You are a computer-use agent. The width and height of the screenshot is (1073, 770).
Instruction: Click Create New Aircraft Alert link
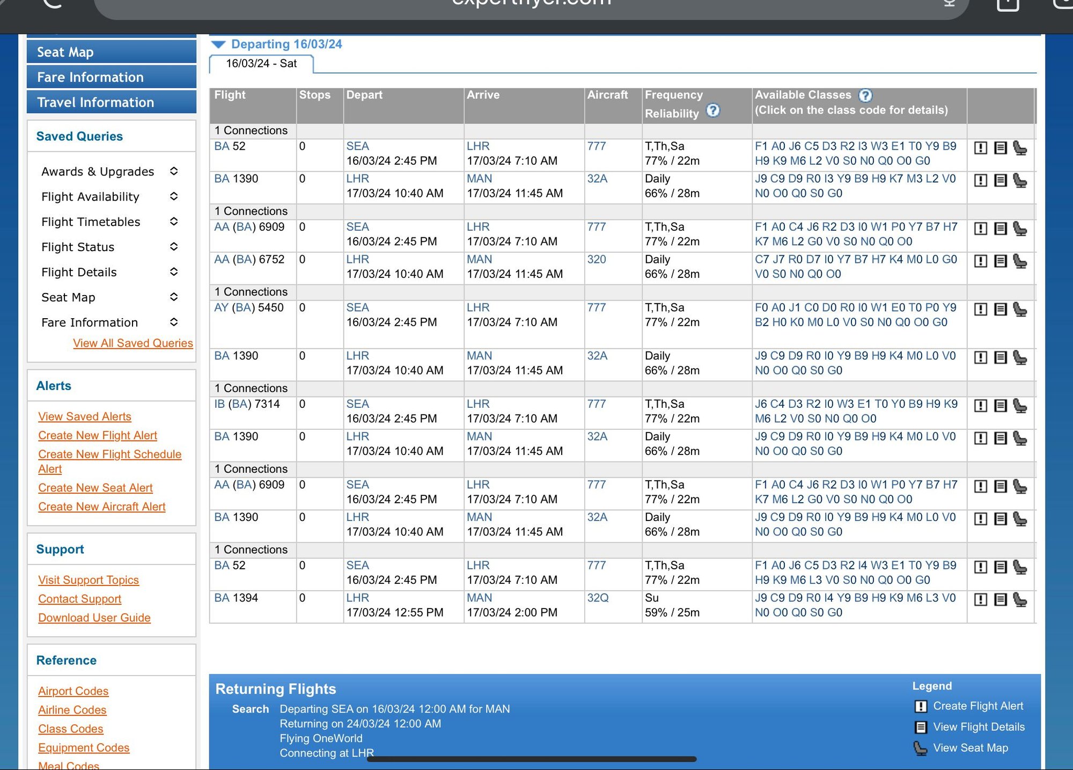101,507
